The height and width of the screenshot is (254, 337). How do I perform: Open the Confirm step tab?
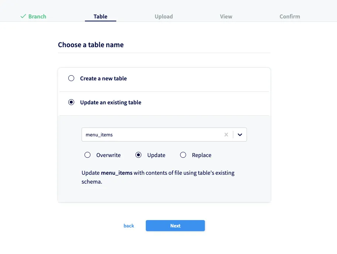(290, 16)
